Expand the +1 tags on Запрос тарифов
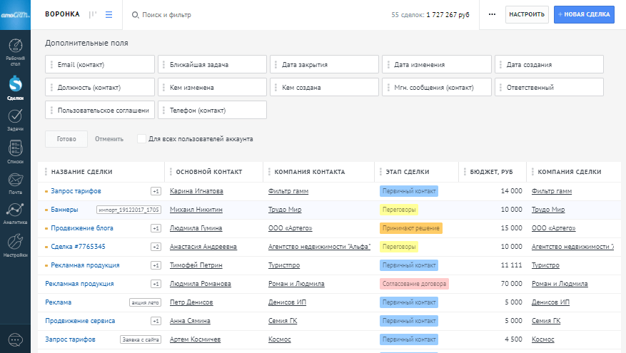Viewport: 626px width, 353px height. [x=156, y=191]
